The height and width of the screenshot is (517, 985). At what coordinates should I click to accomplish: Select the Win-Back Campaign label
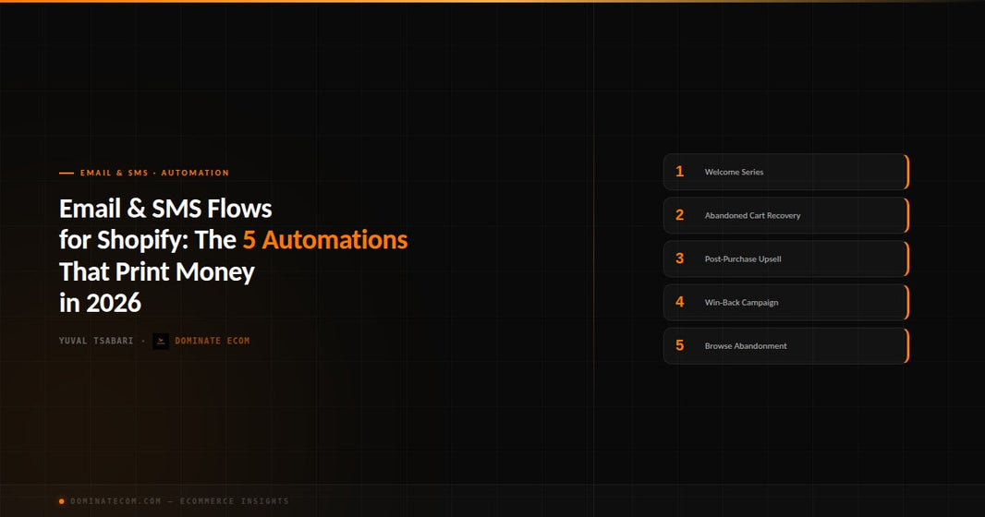(x=741, y=303)
